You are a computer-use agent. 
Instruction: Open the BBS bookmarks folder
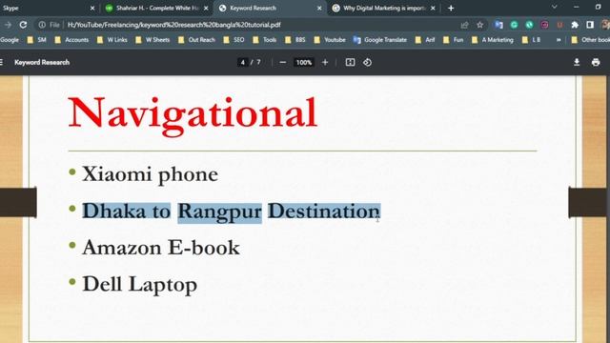[x=295, y=40]
